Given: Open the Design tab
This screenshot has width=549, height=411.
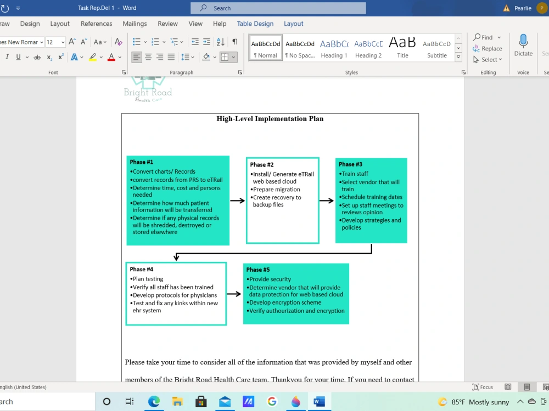Looking at the screenshot, I should tap(30, 24).
